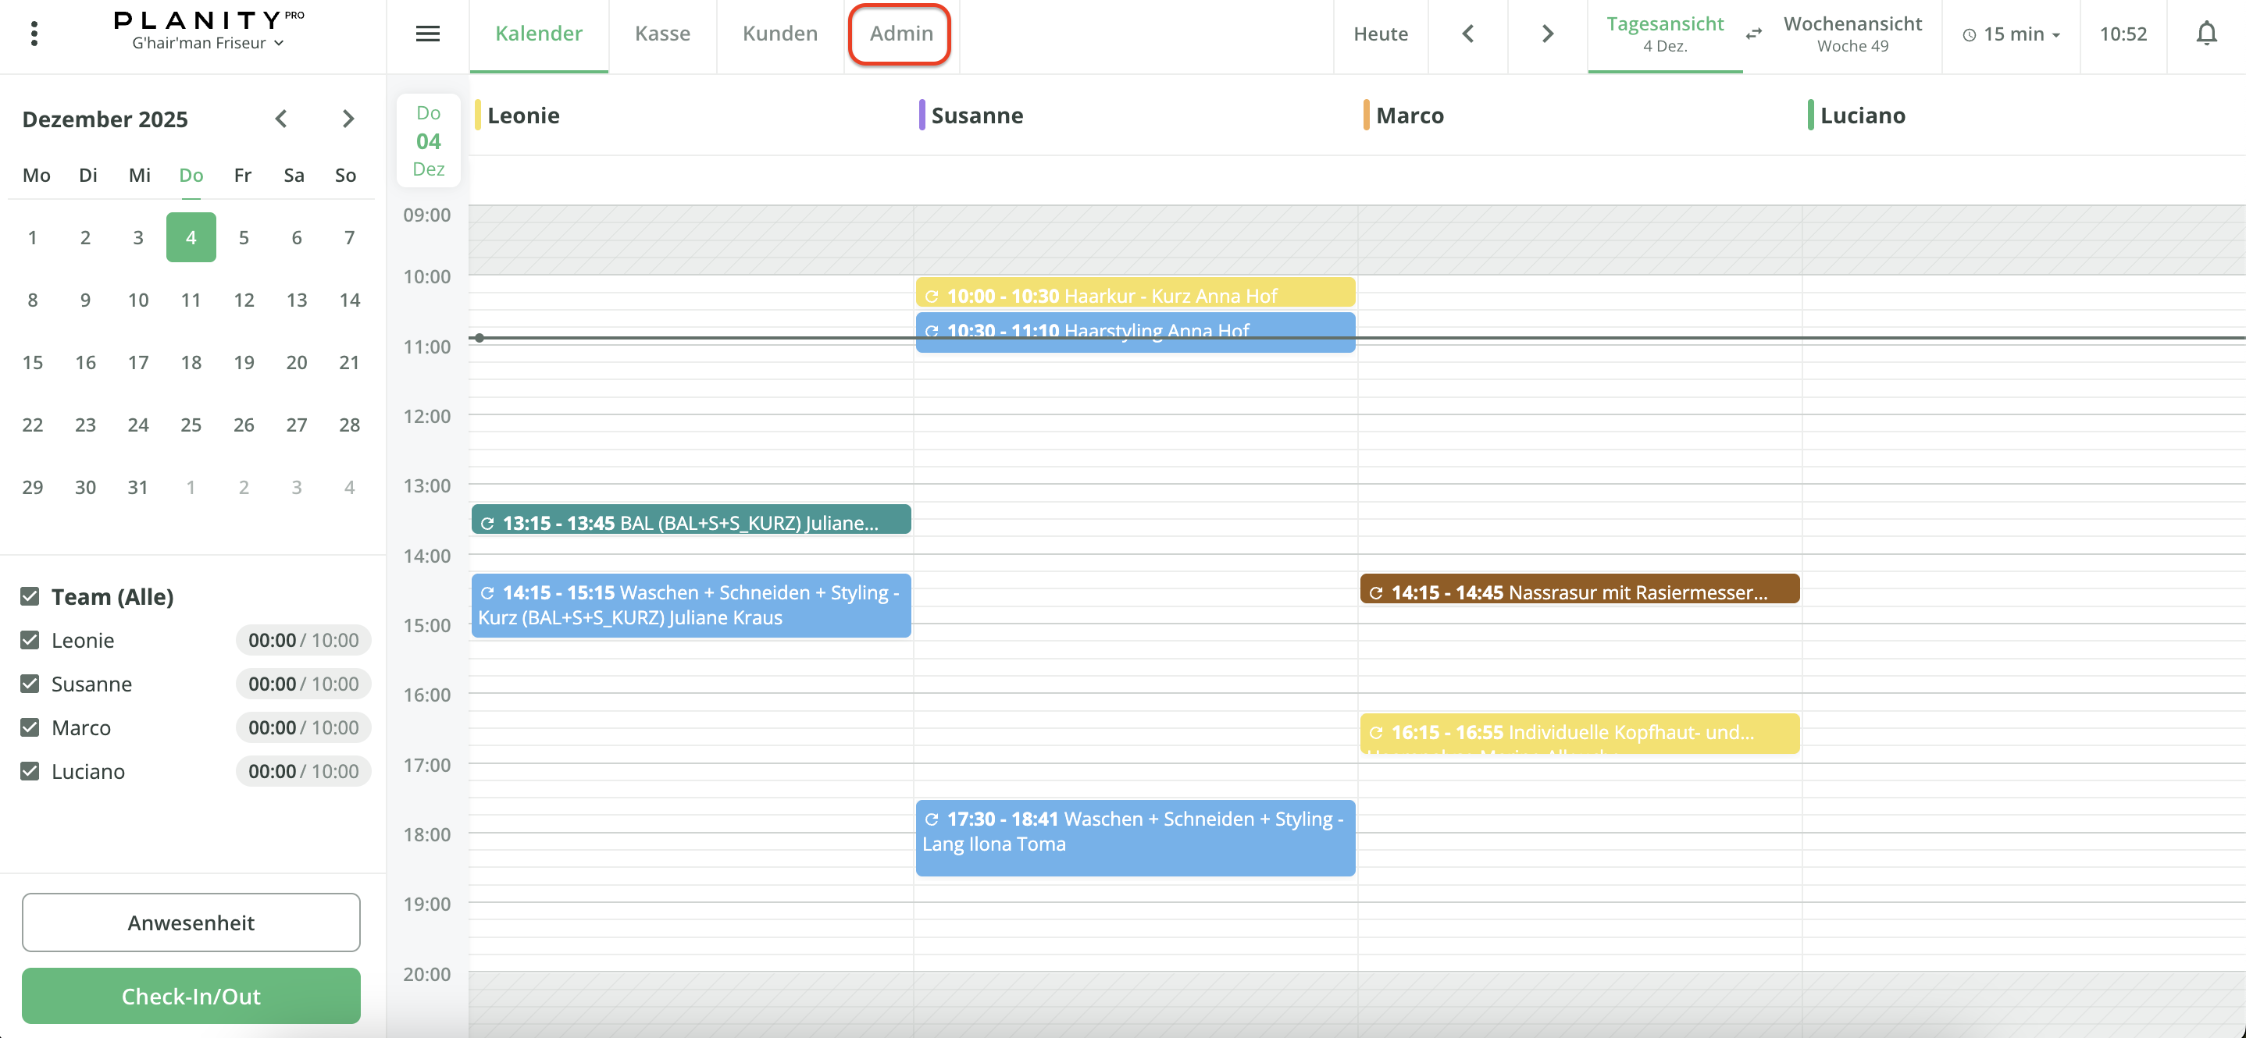Toggle the Leonie checkbox

[x=30, y=640]
